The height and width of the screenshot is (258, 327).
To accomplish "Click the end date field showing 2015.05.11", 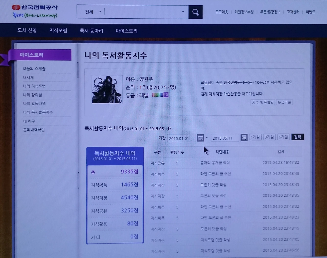I will (225, 138).
